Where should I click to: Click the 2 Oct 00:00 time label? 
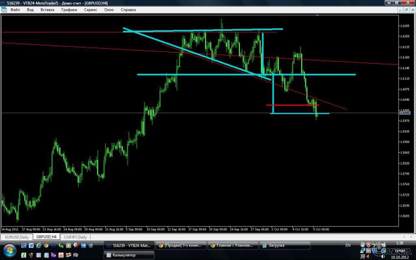pos(279,229)
